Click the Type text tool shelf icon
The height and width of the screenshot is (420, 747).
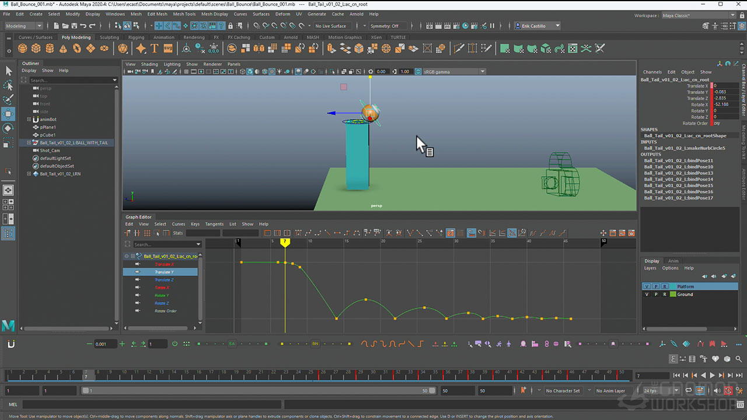pos(154,48)
